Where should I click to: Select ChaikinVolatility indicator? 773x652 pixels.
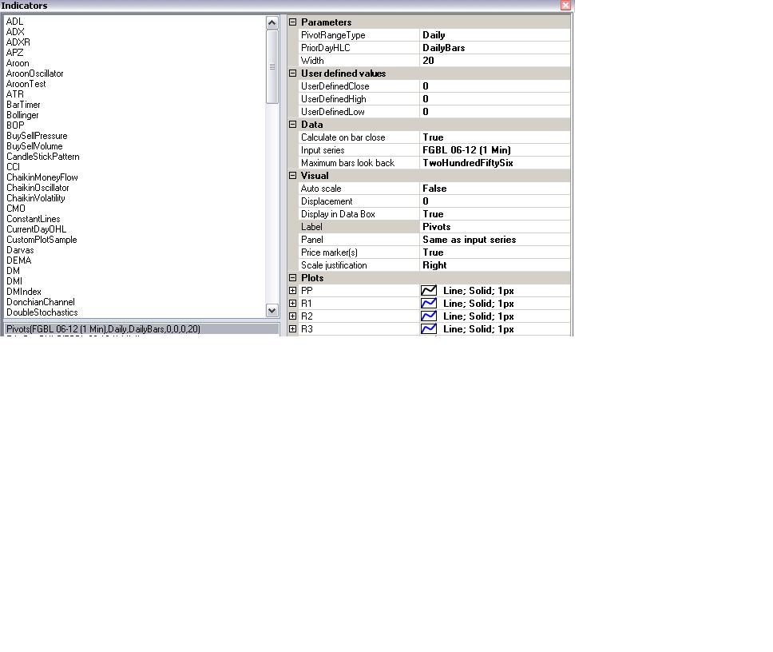click(36, 198)
